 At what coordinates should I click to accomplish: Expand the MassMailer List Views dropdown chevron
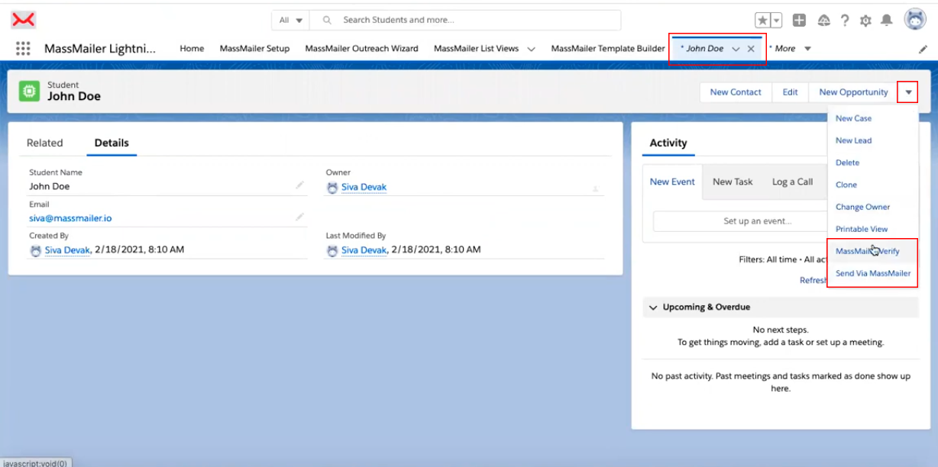pyautogui.click(x=531, y=49)
